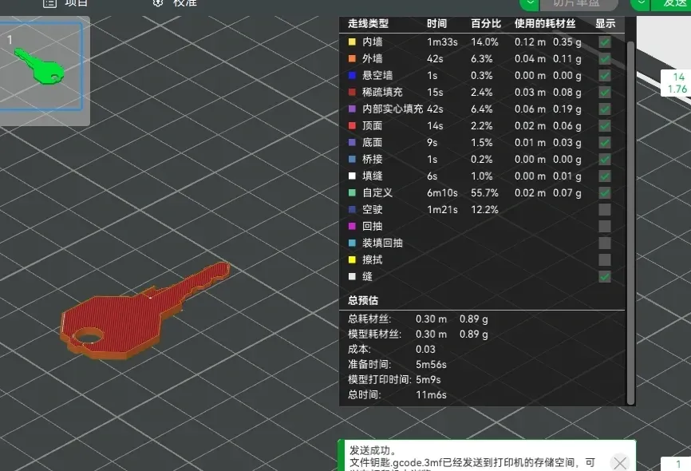Image resolution: width=691 pixels, height=471 pixels.
Task: Click the blue 悬空墙 color swatch
Action: (352, 75)
